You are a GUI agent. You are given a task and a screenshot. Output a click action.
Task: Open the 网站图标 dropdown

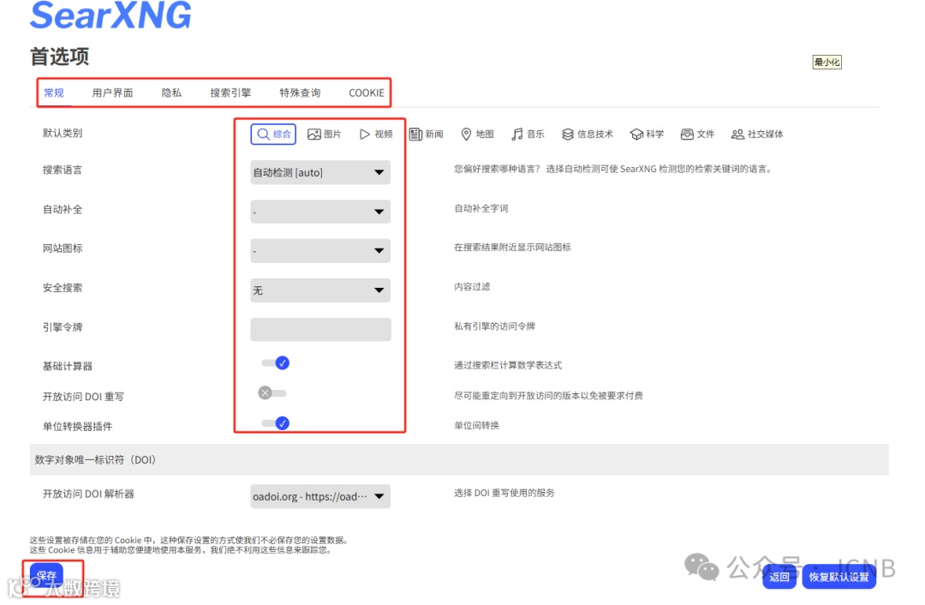tap(320, 250)
